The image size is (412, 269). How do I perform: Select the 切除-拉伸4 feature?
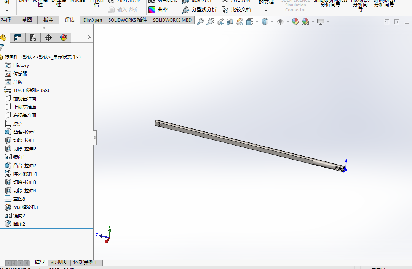[x=20, y=191]
